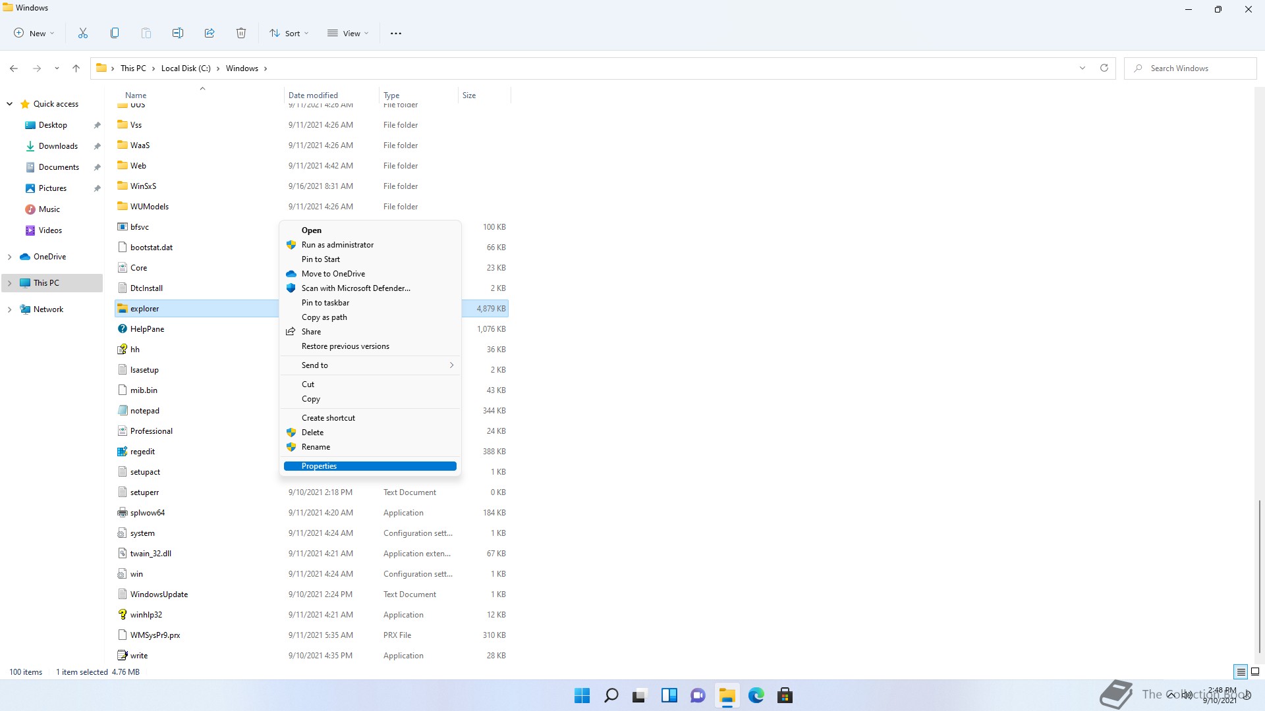The width and height of the screenshot is (1265, 711).
Task: Select Create shortcut
Action: click(370, 418)
